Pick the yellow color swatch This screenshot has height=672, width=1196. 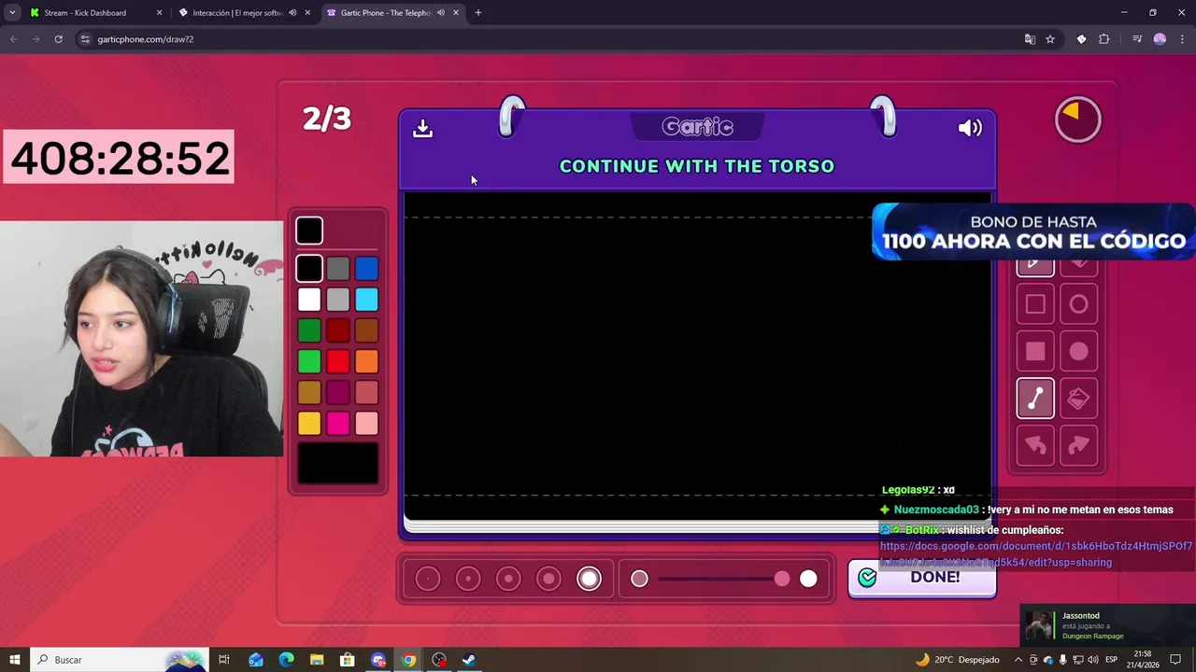click(x=309, y=424)
